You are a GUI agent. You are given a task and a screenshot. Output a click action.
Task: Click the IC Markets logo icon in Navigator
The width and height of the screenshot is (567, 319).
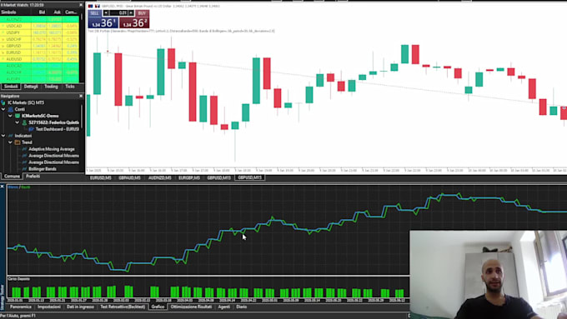(x=3, y=102)
